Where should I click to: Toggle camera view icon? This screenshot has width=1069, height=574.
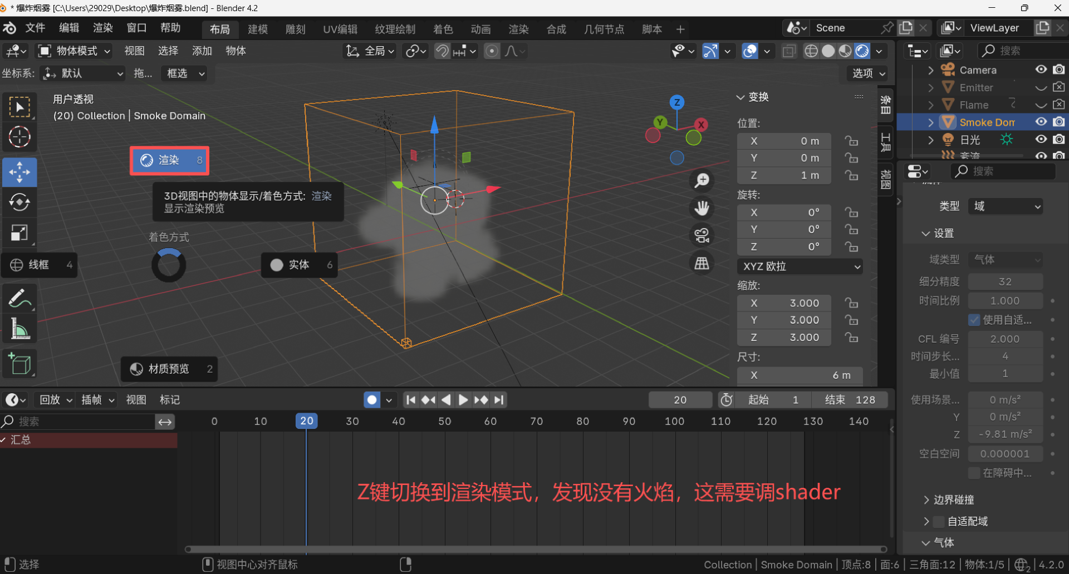click(702, 235)
